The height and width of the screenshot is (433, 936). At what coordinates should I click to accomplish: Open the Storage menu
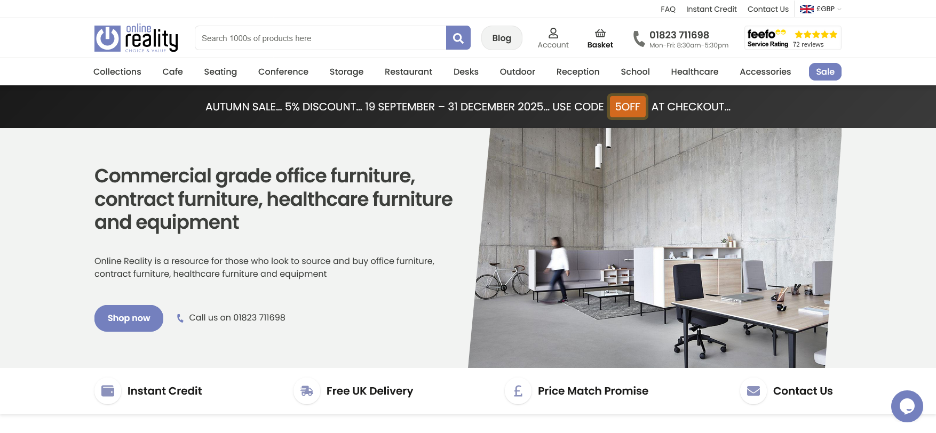click(x=346, y=71)
